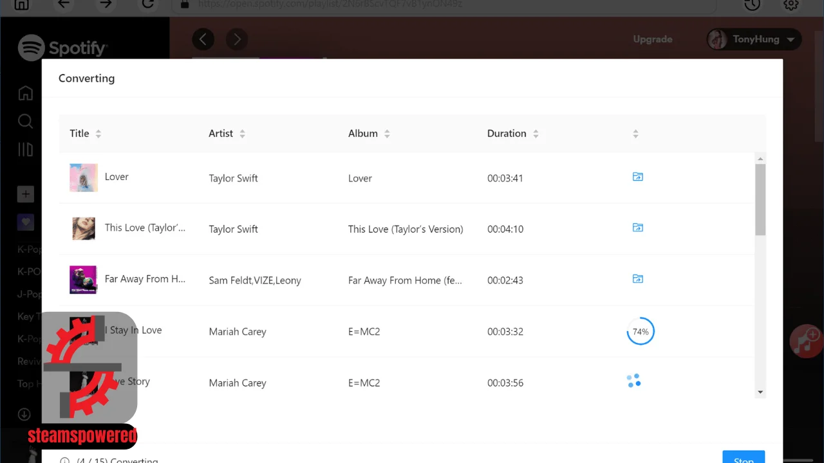Click the Create Playlist plus icon
The image size is (824, 463).
coord(25,194)
